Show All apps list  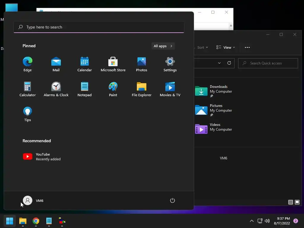coord(163,46)
